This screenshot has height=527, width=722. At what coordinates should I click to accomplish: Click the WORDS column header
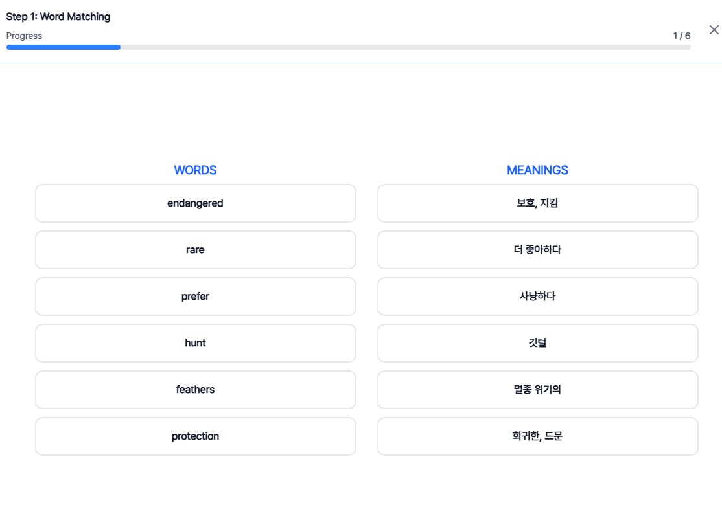click(x=195, y=170)
